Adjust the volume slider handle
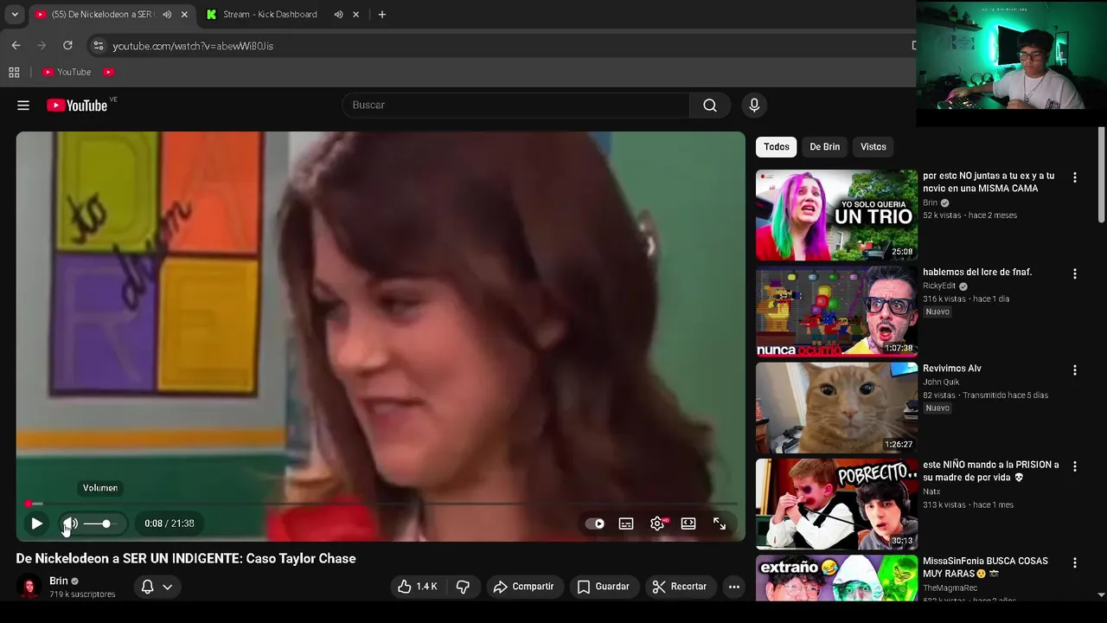This screenshot has height=623, width=1107. 106,523
